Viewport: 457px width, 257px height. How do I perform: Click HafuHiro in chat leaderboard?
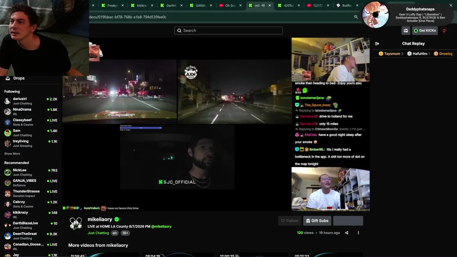419,54
